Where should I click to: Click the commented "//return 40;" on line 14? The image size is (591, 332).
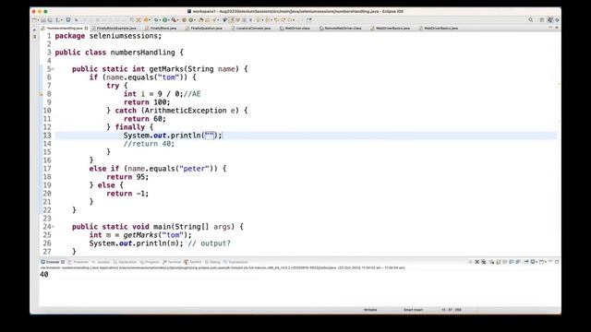coord(150,144)
